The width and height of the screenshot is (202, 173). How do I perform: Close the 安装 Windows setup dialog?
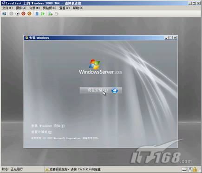[x=175, y=37]
